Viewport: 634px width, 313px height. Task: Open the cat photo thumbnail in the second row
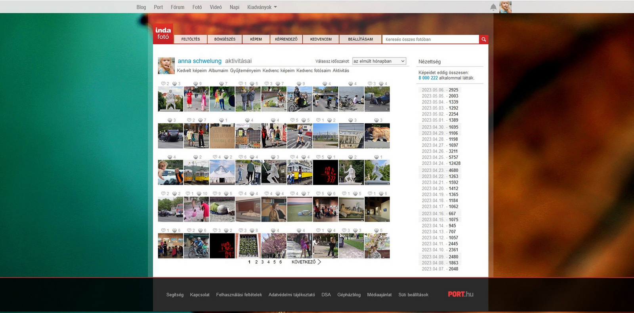click(x=377, y=136)
